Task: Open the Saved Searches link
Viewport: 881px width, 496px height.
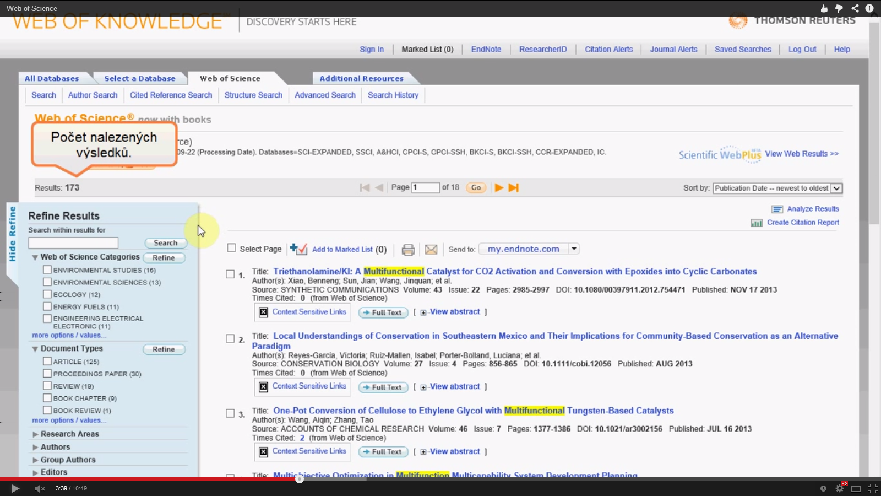Action: coord(743,49)
